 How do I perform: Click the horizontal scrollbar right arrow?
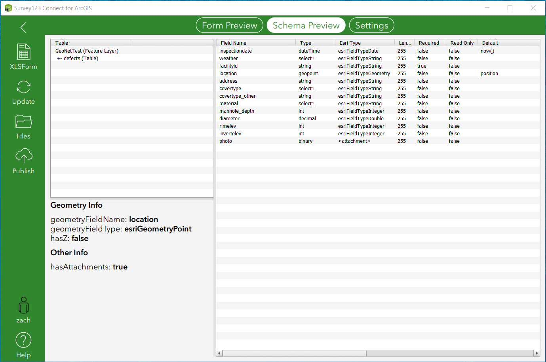(x=536, y=353)
